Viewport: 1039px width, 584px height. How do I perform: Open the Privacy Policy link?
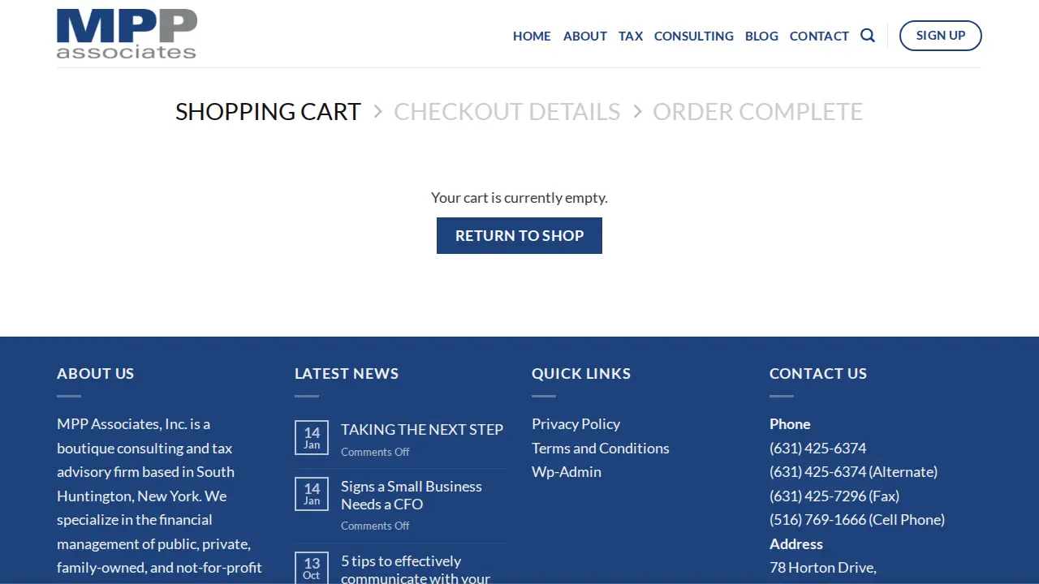point(576,423)
